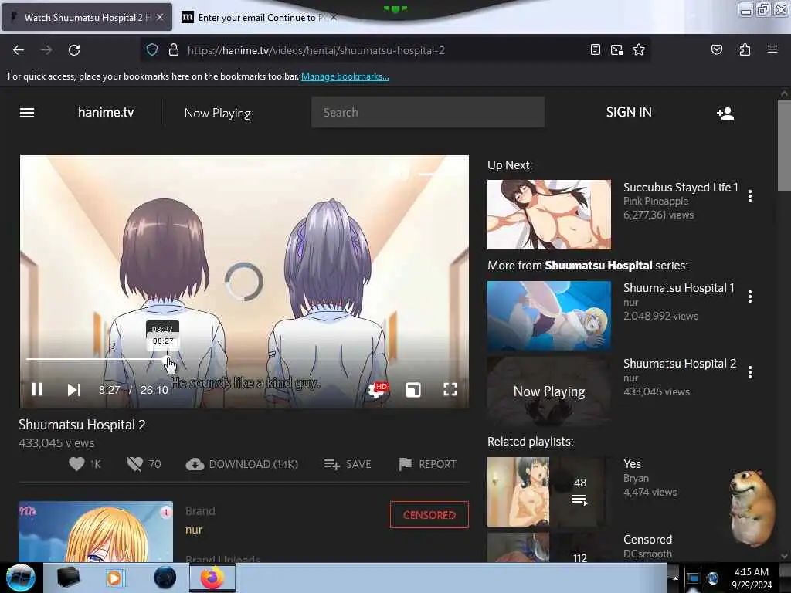Click the URL address bar
Image resolution: width=791 pixels, height=593 pixels.
pos(316,50)
